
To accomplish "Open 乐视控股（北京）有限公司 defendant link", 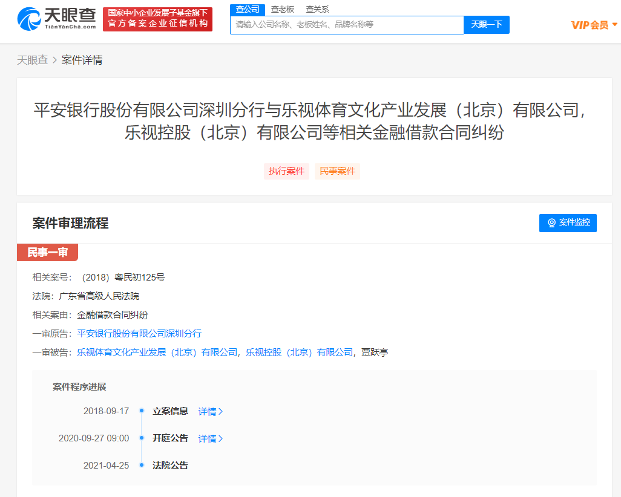I will pyautogui.click(x=299, y=352).
